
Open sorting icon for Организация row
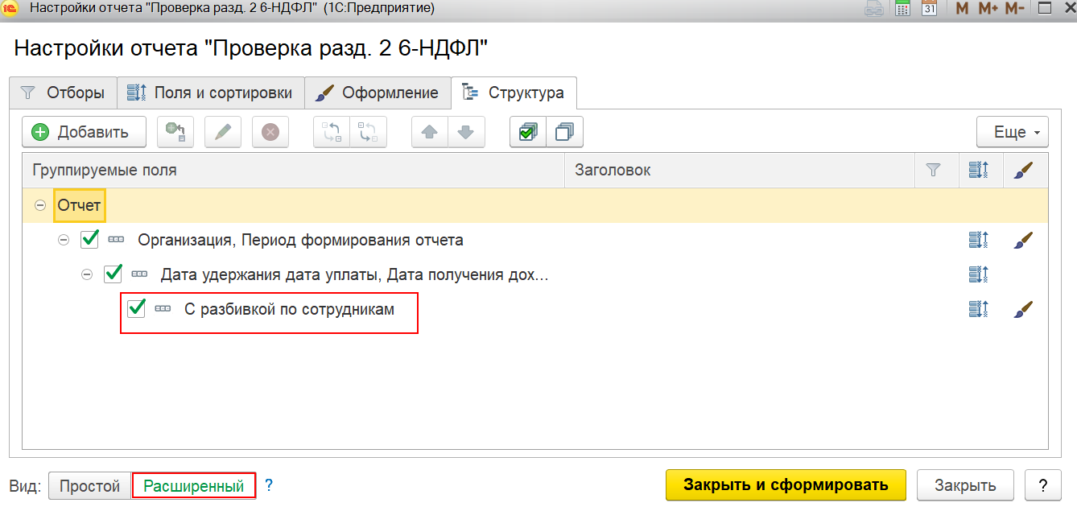coord(978,240)
